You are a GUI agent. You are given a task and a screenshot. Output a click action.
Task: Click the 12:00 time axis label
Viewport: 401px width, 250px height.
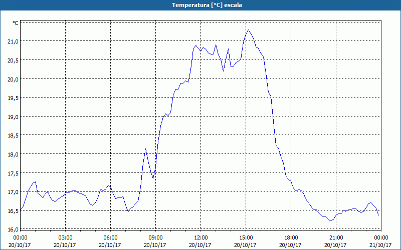click(201, 238)
